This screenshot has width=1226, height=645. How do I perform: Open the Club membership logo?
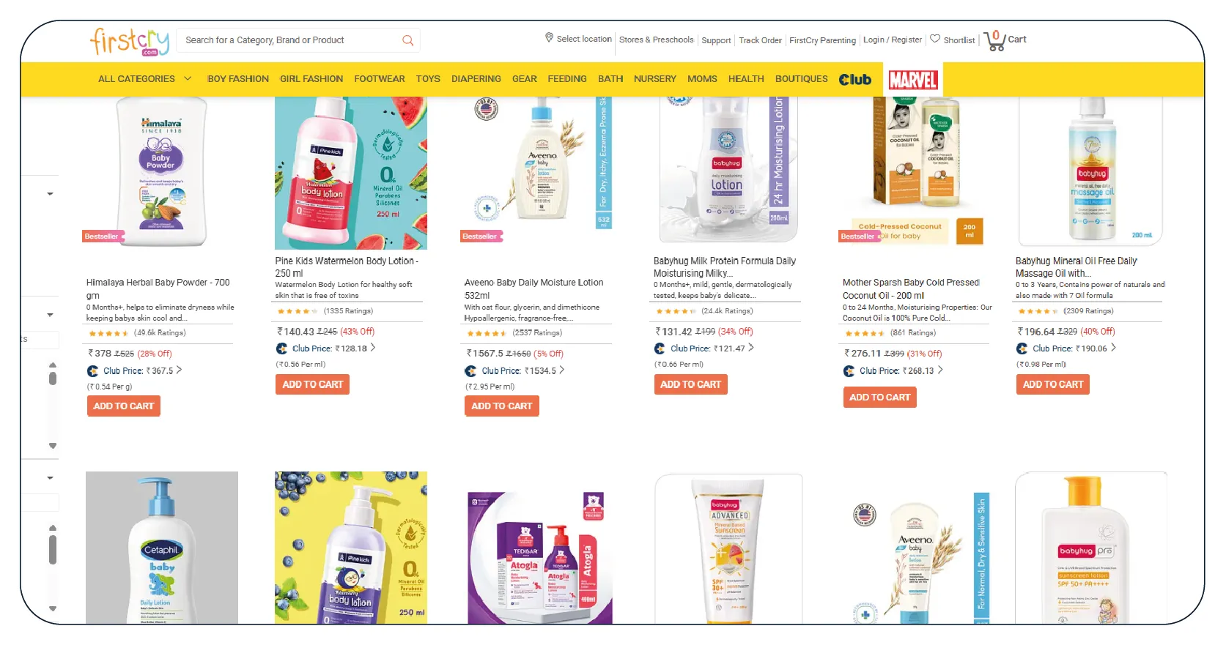(855, 79)
